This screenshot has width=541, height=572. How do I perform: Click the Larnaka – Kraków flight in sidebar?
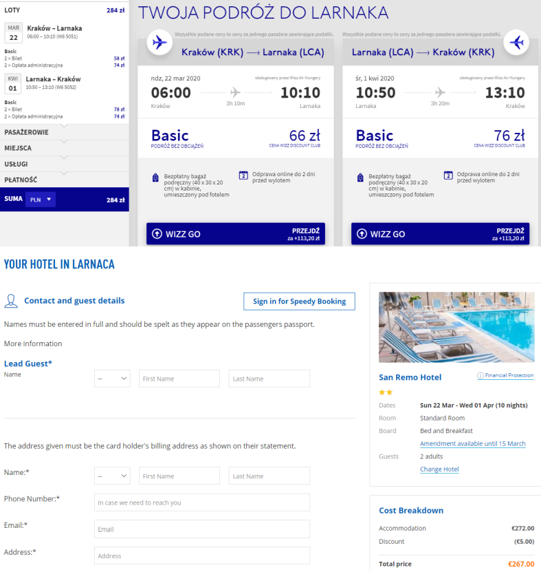tap(53, 79)
